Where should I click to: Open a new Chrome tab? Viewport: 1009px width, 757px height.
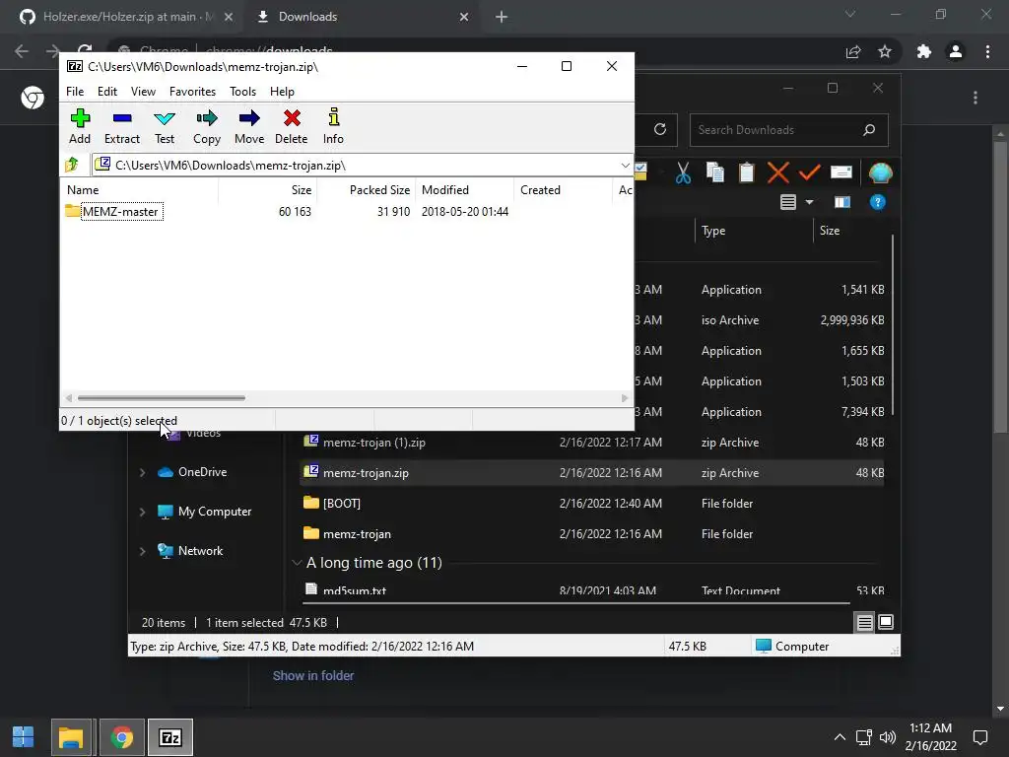[502, 17]
